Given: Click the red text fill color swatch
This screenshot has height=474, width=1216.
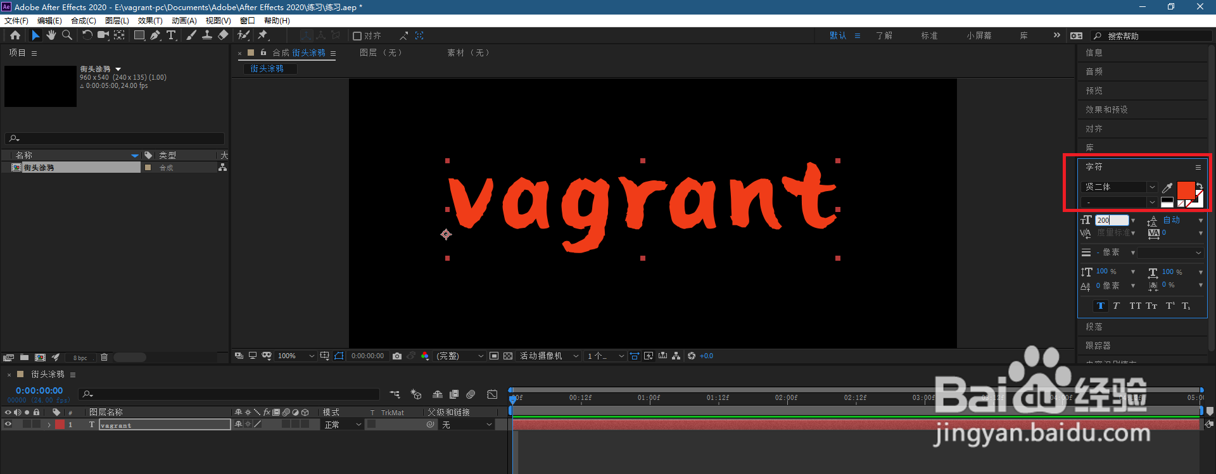Looking at the screenshot, I should pos(1185,190).
